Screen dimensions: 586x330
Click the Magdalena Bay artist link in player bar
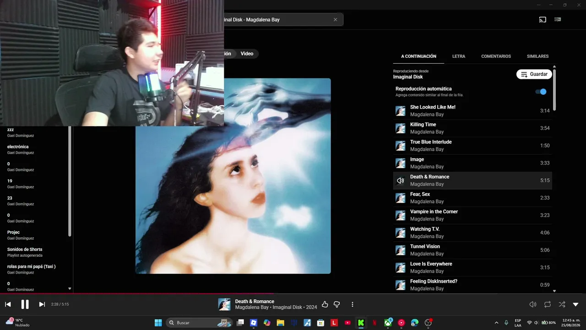click(252, 308)
